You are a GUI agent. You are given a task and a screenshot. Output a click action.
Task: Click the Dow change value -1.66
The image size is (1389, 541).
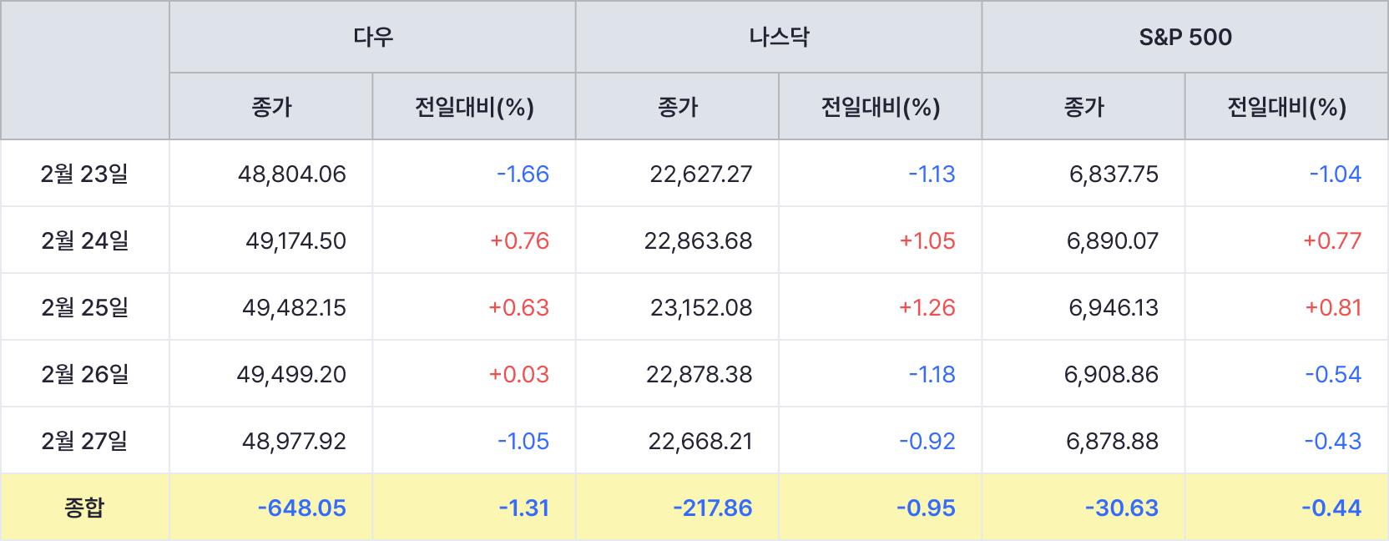pyautogui.click(x=523, y=174)
